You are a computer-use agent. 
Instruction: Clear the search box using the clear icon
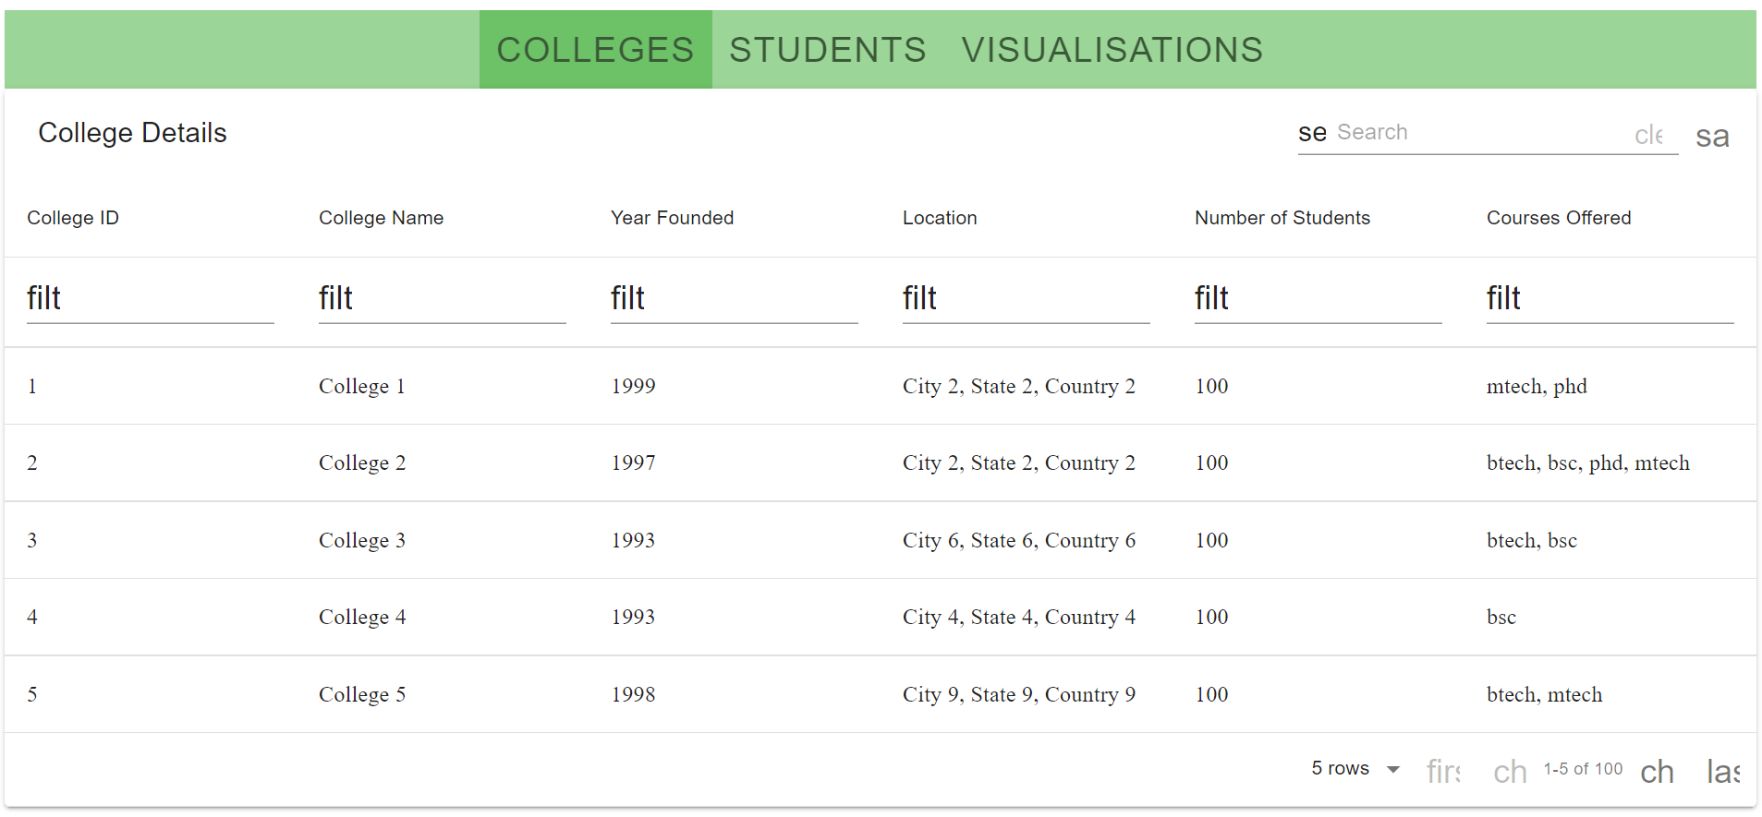[x=1649, y=135]
